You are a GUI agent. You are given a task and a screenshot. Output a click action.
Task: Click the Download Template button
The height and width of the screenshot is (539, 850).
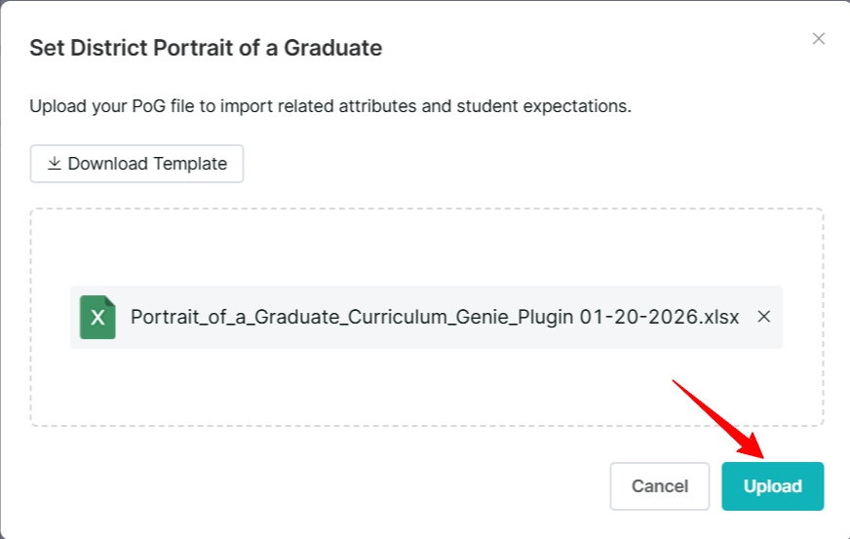[x=136, y=163]
